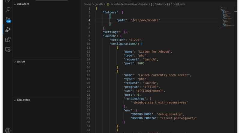Click the "debug,develop" XDEBUG_MODE value
240x133 pixels.
pyautogui.click(x=169, y=114)
